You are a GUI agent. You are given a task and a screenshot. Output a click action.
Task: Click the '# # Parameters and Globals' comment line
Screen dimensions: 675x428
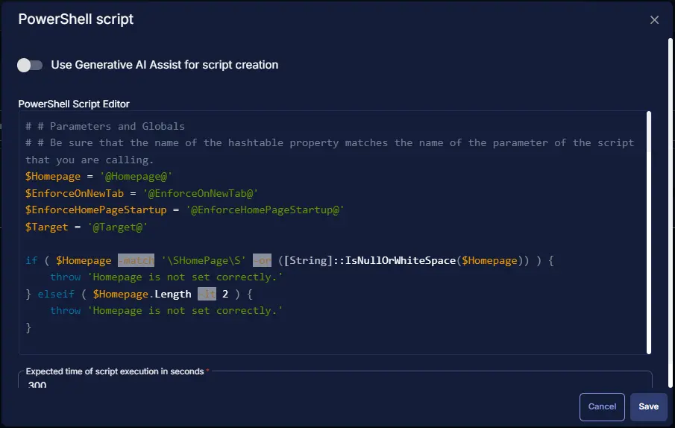click(x=104, y=126)
